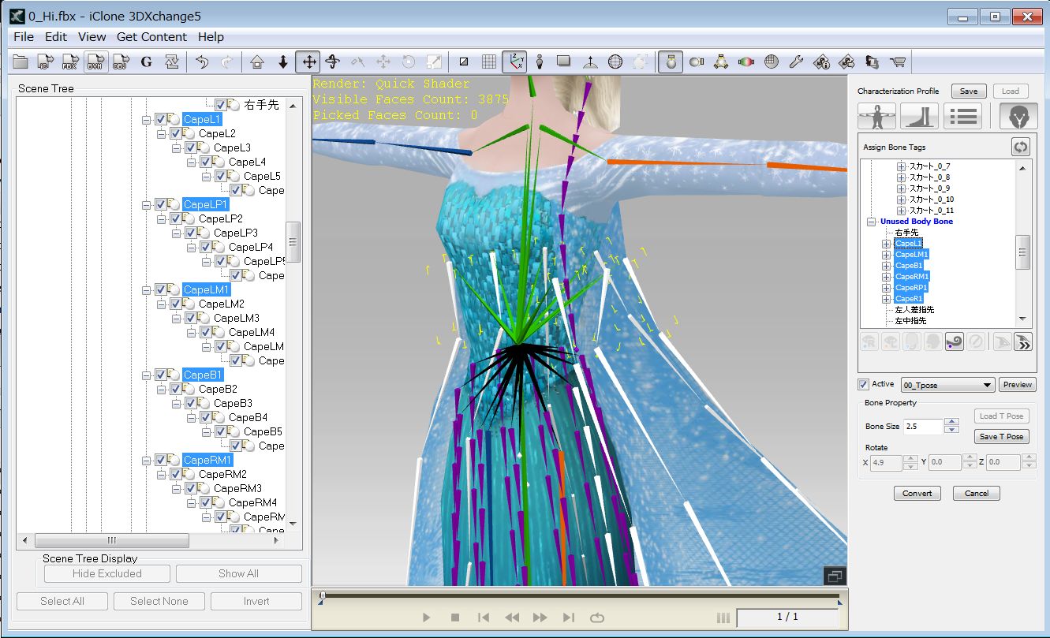Image resolution: width=1050 pixels, height=638 pixels.
Task: Click the Convert button
Action: point(917,493)
